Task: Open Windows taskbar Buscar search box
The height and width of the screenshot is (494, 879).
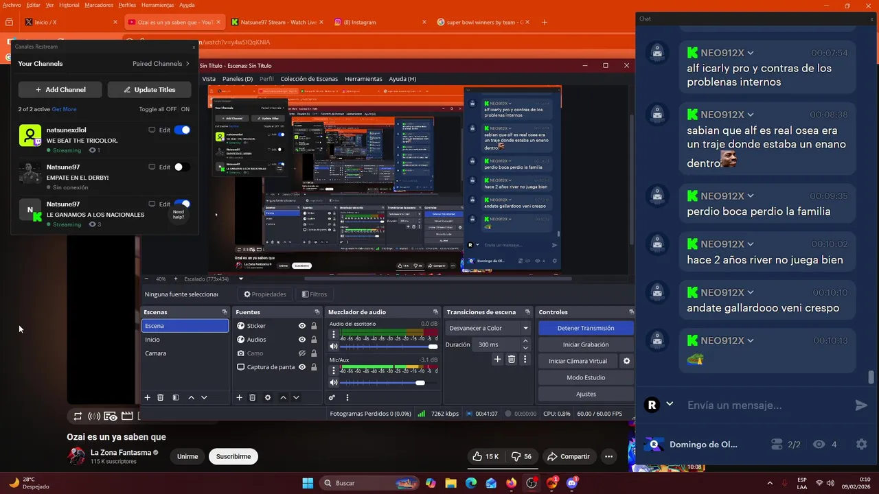Action: point(370,483)
